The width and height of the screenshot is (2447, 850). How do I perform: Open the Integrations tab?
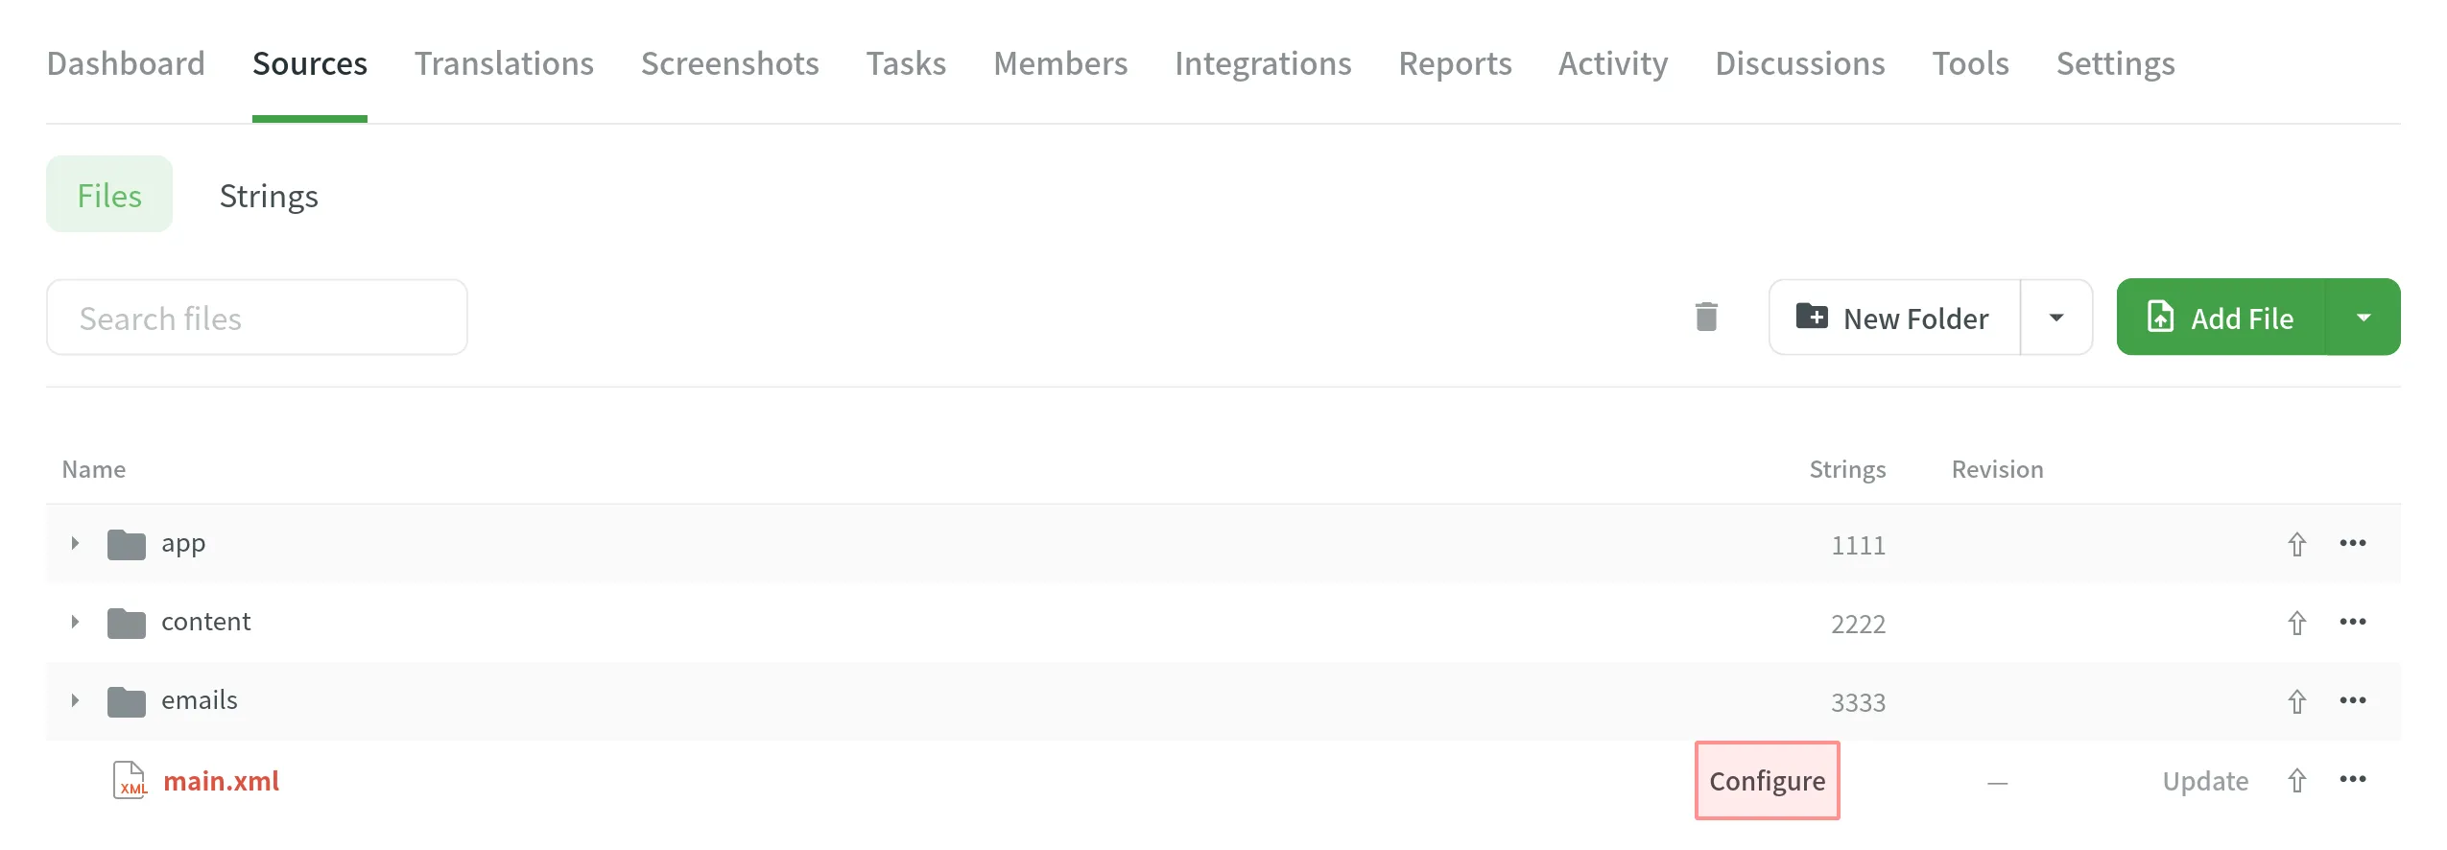click(1263, 63)
